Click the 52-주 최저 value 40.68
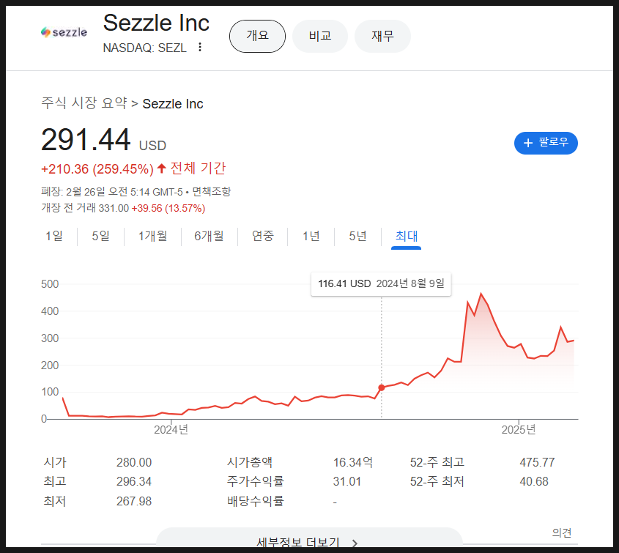Viewport: 619px width, 553px height. point(534,481)
